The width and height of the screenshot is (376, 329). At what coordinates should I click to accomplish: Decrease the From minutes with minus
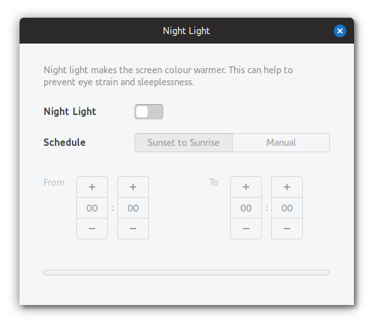133,229
